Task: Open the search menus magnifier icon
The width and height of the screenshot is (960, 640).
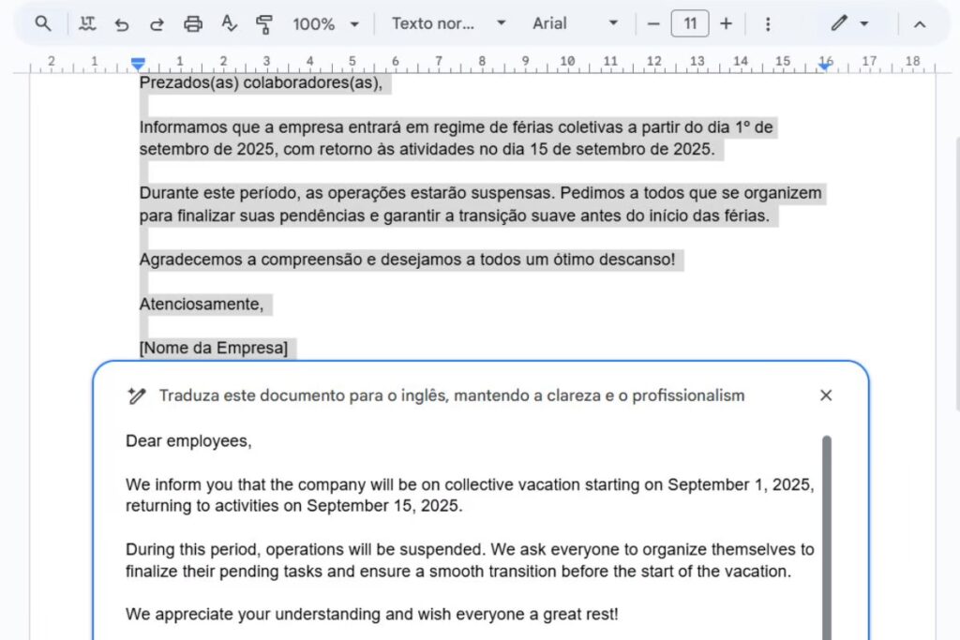Action: [42, 23]
